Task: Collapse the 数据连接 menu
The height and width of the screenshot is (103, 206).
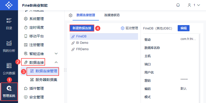Action: (x=56, y=62)
